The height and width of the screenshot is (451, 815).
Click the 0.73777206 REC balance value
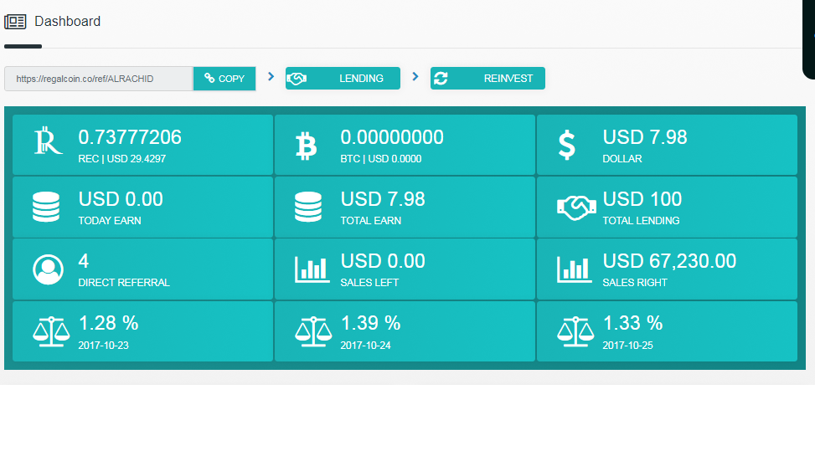tap(130, 137)
